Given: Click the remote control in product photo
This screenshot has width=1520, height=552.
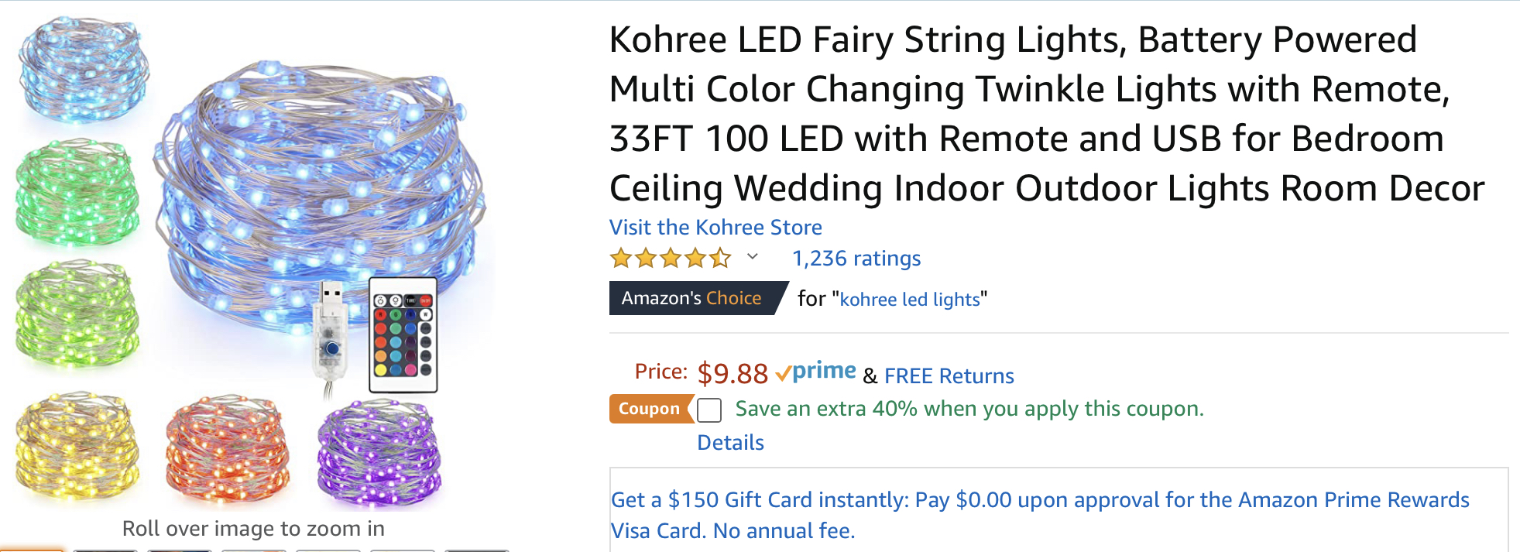Looking at the screenshot, I should click(x=403, y=334).
